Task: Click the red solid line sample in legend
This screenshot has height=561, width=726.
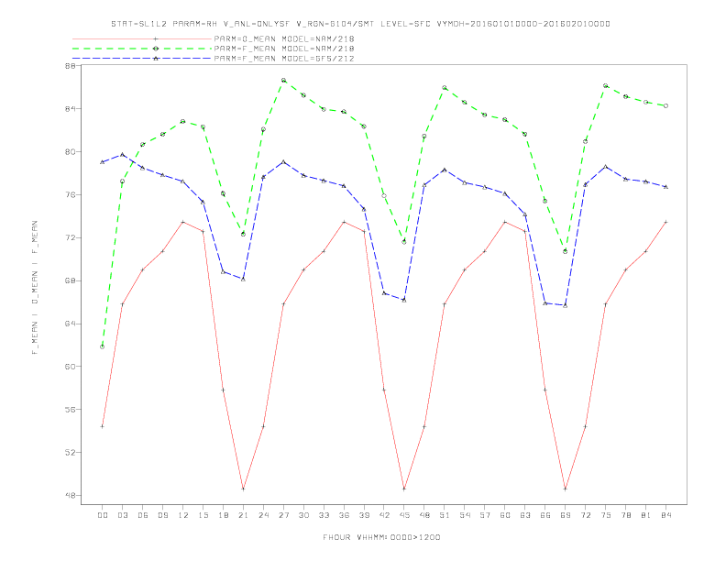Action: click(142, 38)
